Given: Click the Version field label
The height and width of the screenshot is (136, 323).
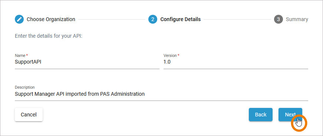Looking at the screenshot, I should click(x=170, y=55).
